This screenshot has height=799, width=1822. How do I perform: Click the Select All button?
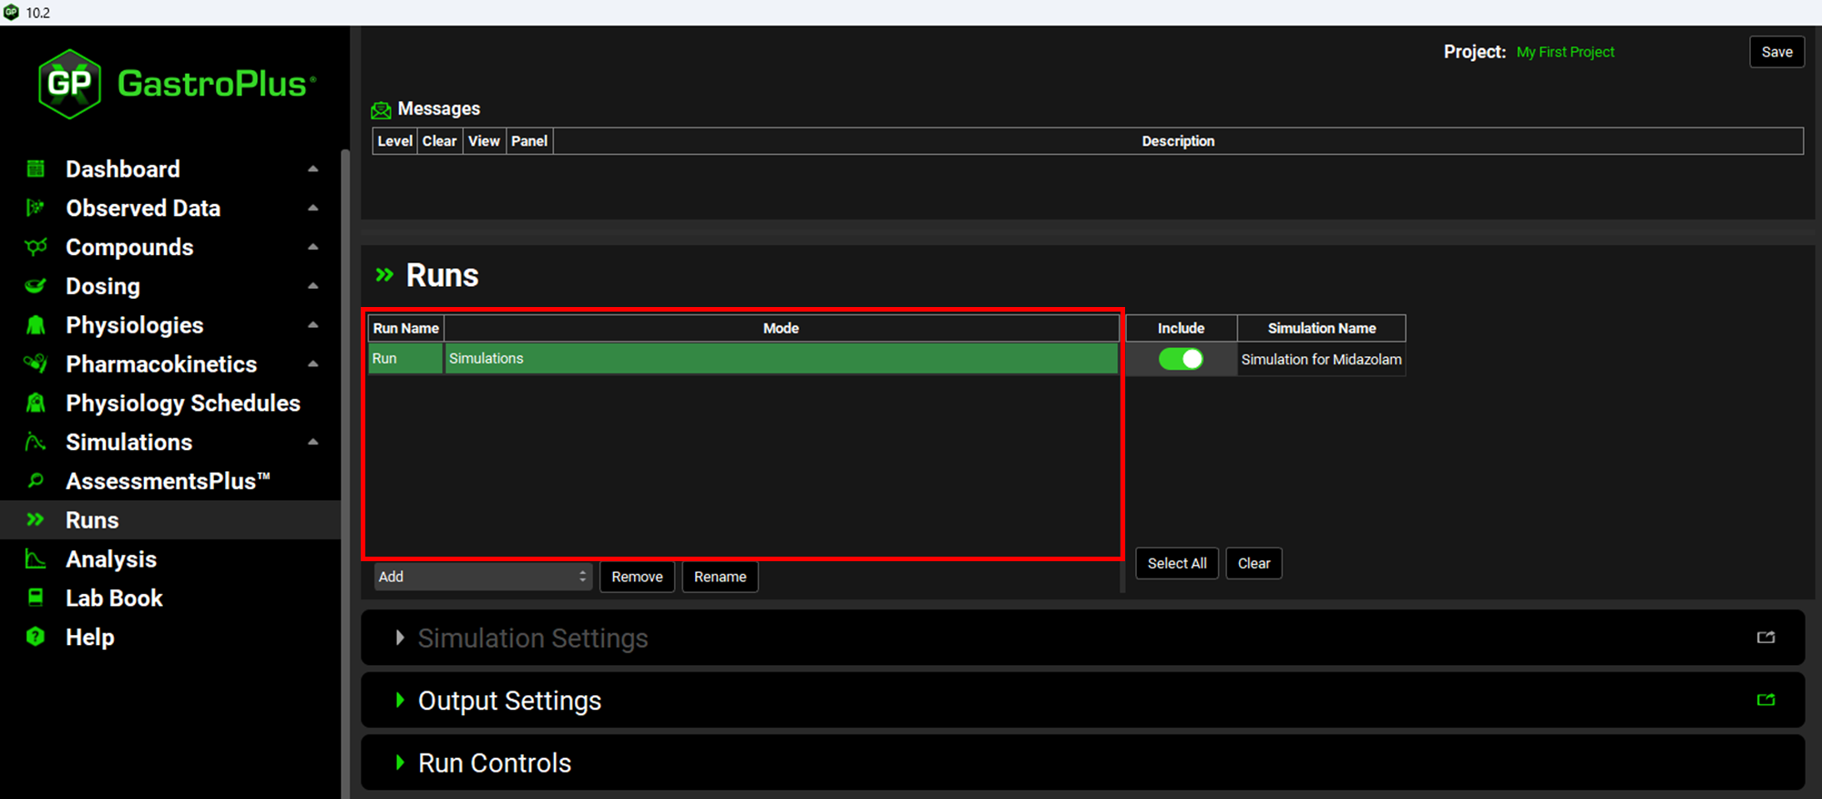(1176, 563)
